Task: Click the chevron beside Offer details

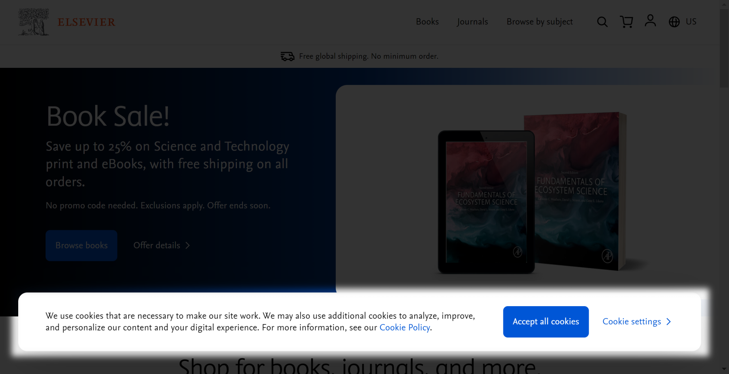Action: 188,246
